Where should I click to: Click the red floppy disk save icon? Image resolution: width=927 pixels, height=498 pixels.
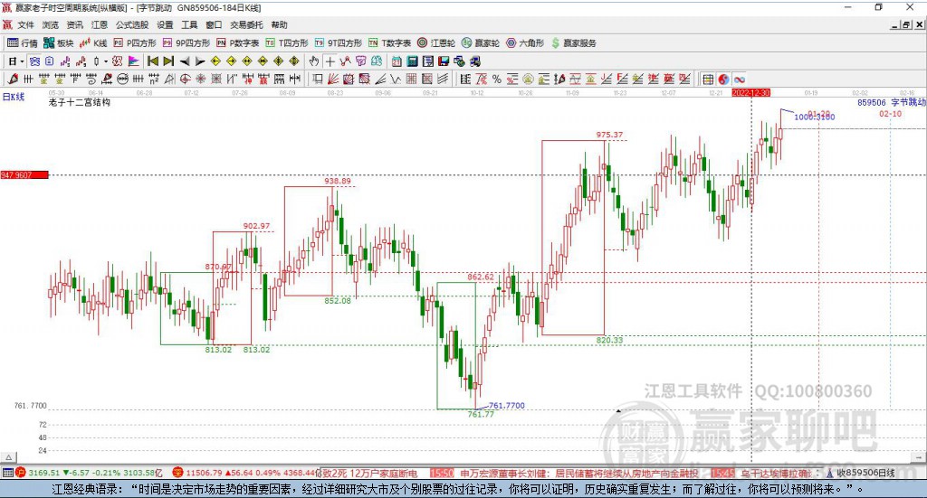click(444, 61)
